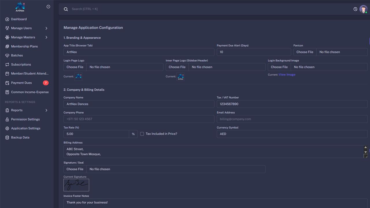
Task: Click the Subscriptions refresh icon
Action: tap(7, 65)
